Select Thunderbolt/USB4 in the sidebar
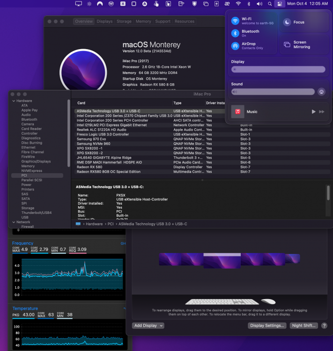Image resolution: width=333 pixels, height=351 pixels. point(37,212)
